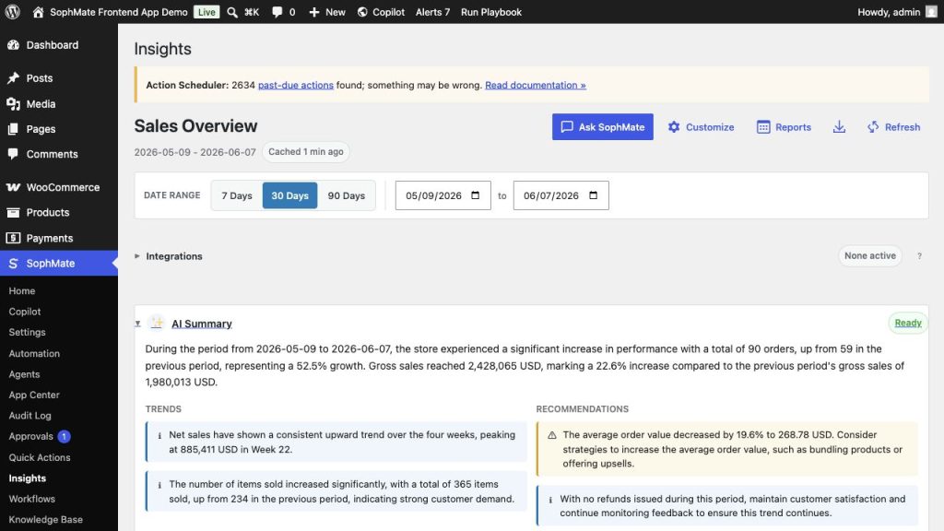
Task: Click the download export icon
Action: tap(839, 127)
